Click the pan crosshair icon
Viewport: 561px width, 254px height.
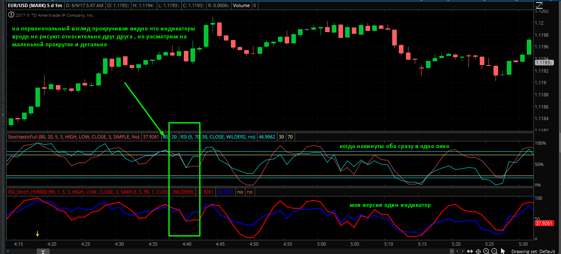pyautogui.click(x=478, y=251)
